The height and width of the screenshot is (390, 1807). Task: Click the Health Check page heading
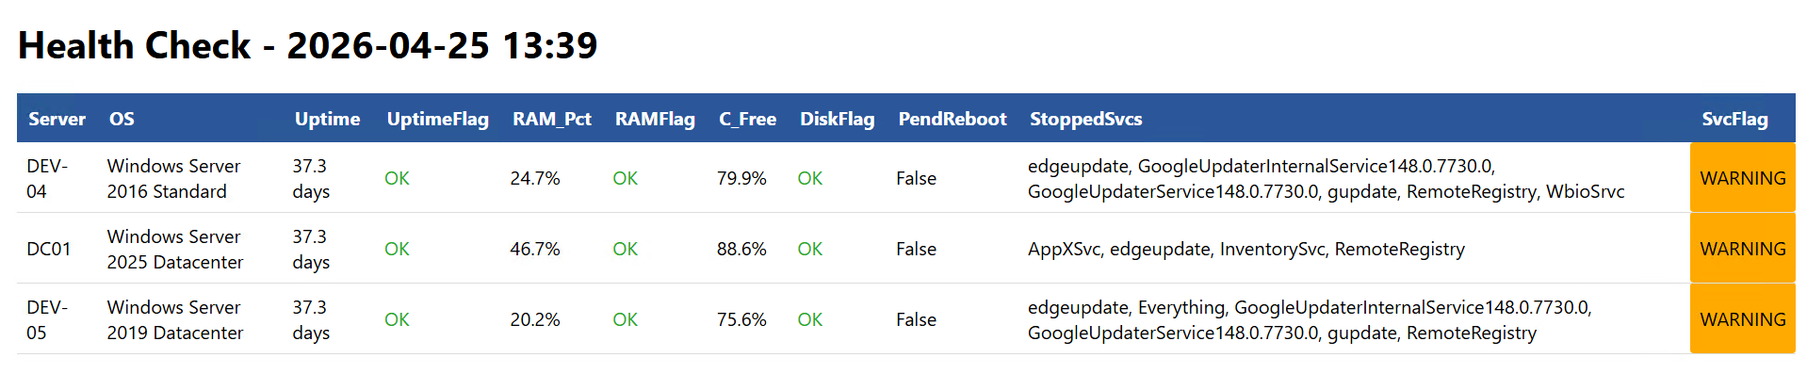tap(308, 45)
